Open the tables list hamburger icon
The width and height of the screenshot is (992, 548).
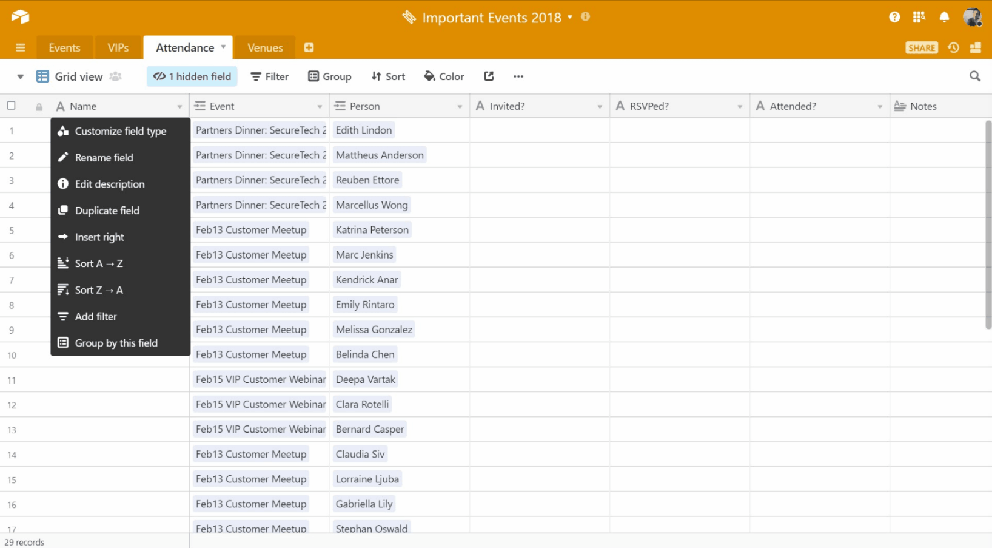20,47
